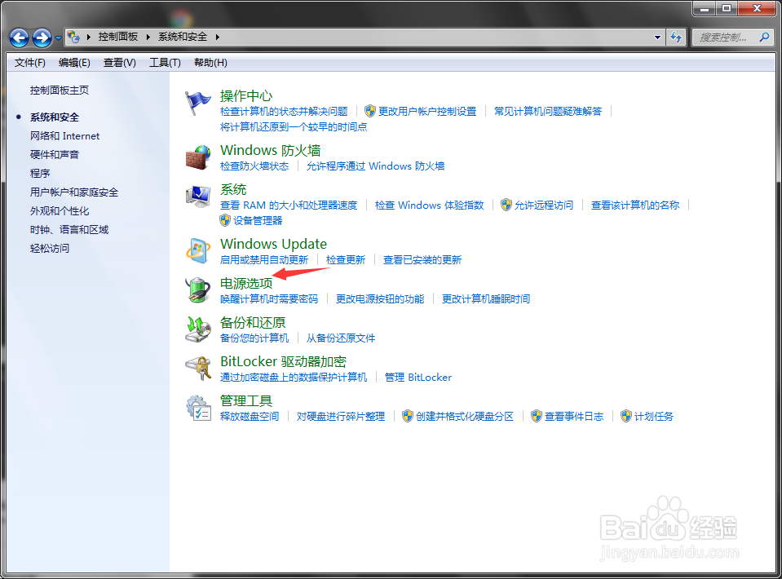Click 更改电源按钮的功能
Viewport: 782px width, 579px height.
coord(380,298)
